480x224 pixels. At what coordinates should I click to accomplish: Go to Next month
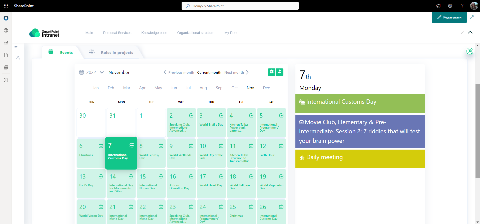[x=236, y=72]
